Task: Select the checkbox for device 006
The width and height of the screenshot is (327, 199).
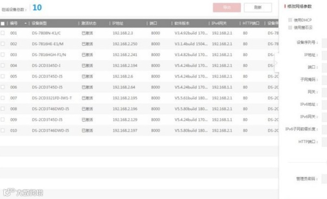Action: 3,87
